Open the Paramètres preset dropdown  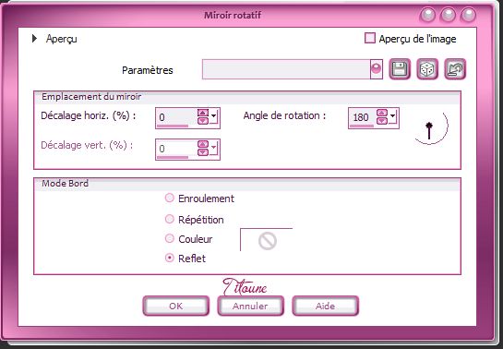[377, 68]
